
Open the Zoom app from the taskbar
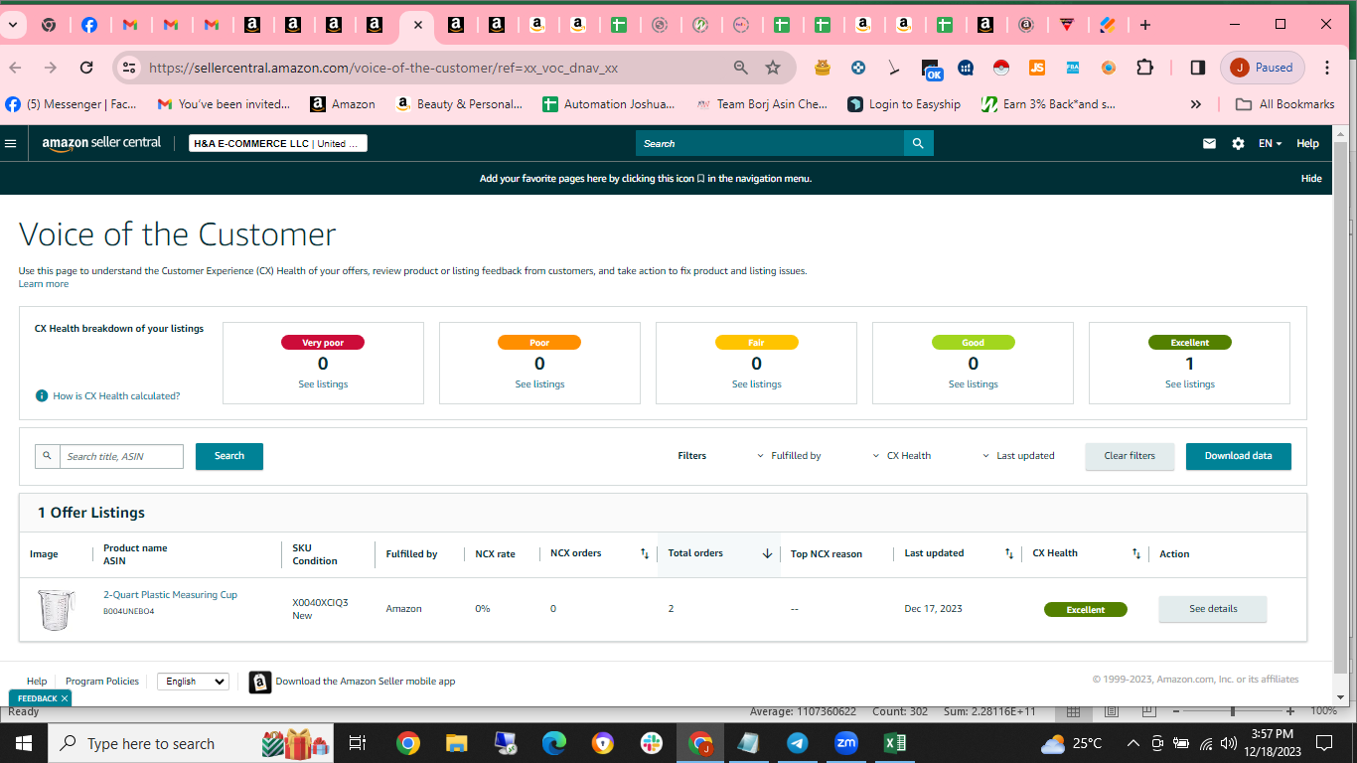click(846, 742)
